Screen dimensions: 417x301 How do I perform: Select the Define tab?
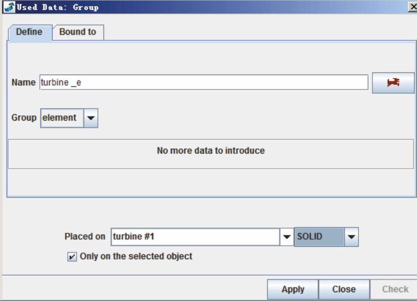coord(29,32)
